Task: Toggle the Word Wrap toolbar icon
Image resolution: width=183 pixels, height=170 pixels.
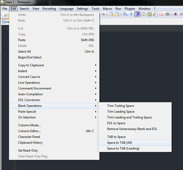Action: [125, 14]
